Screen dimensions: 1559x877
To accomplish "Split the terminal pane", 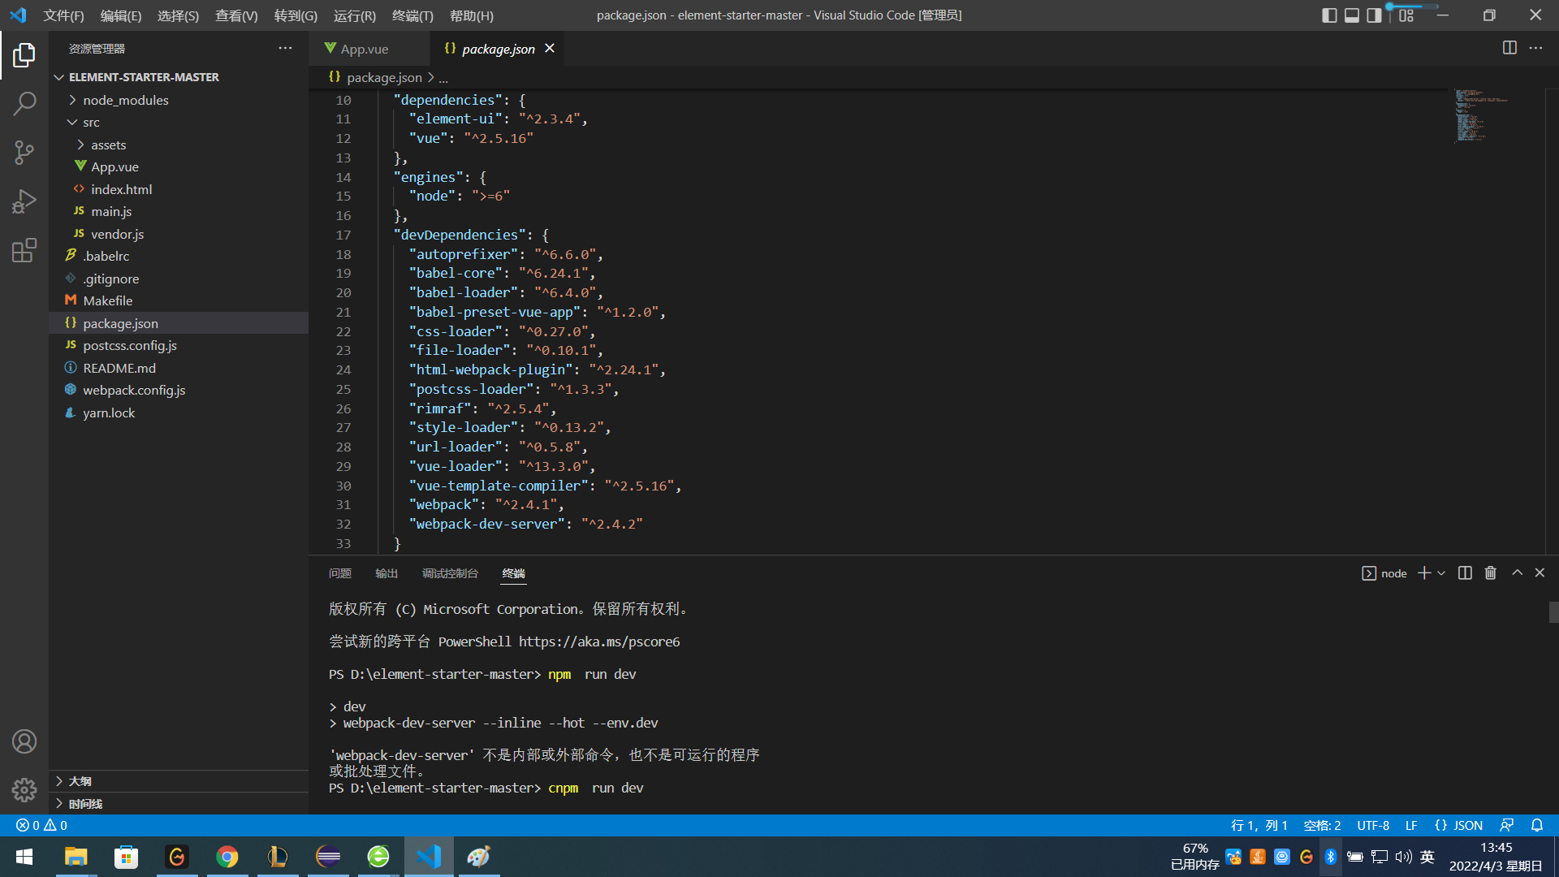I will tap(1464, 572).
